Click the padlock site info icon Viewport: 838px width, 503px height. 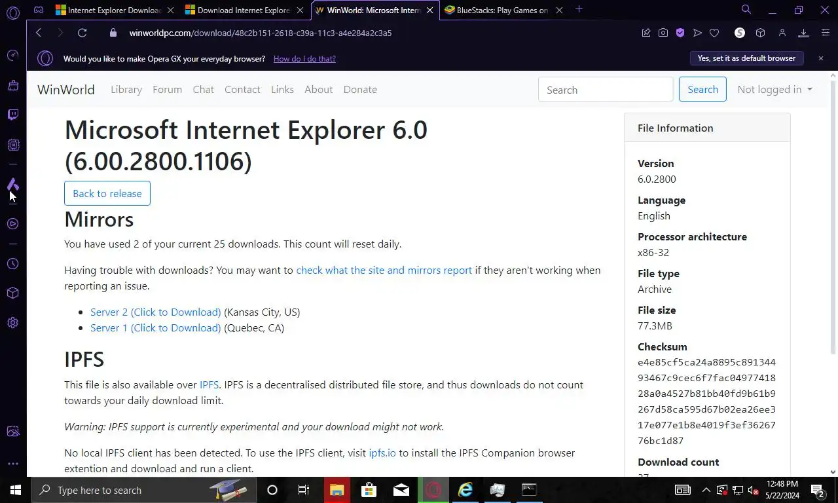click(x=113, y=33)
